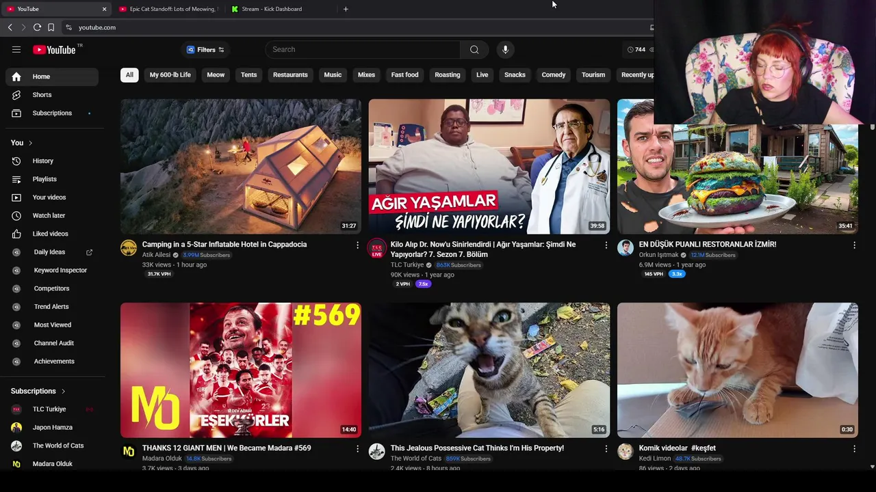Select the Restaurants chip
876x492 pixels.
click(x=290, y=74)
